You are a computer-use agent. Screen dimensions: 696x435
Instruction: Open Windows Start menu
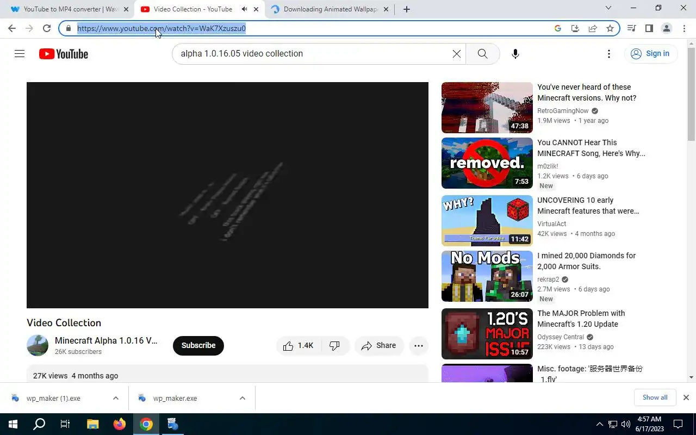tap(13, 424)
